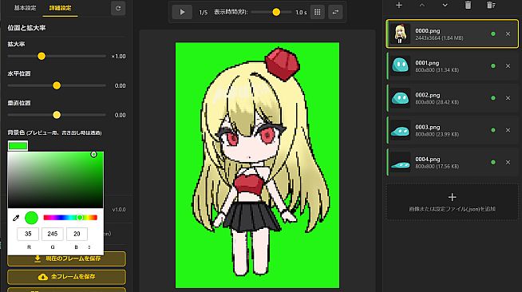Click inside the color saturation gradient area

[x=56, y=180]
